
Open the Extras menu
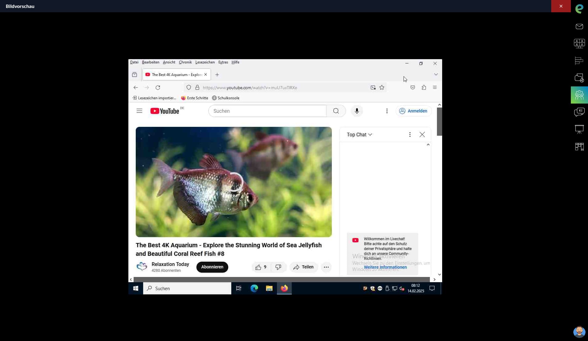(223, 62)
